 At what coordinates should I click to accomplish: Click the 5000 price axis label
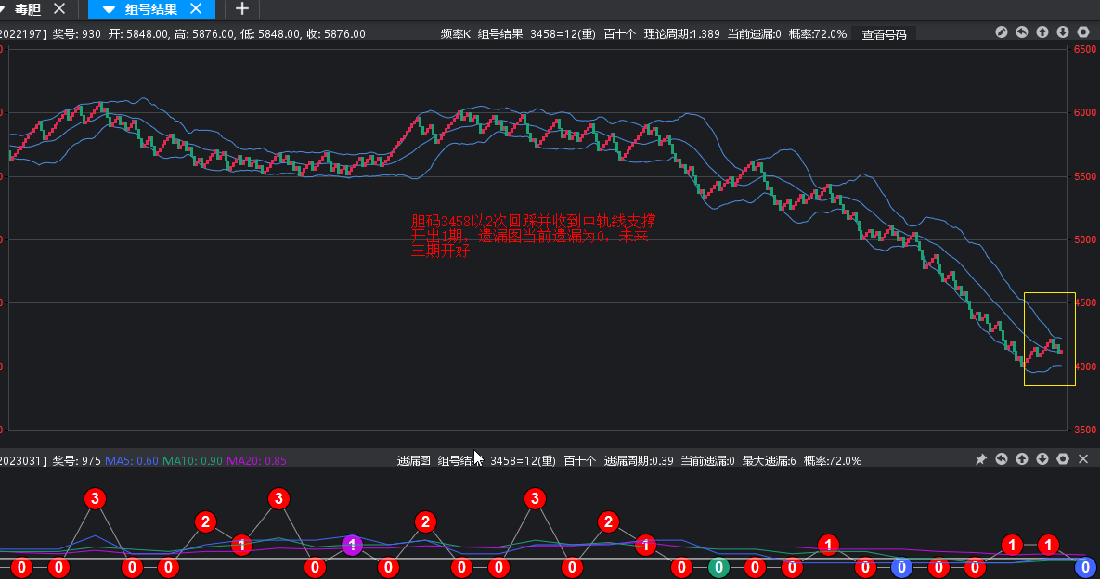click(x=1084, y=239)
